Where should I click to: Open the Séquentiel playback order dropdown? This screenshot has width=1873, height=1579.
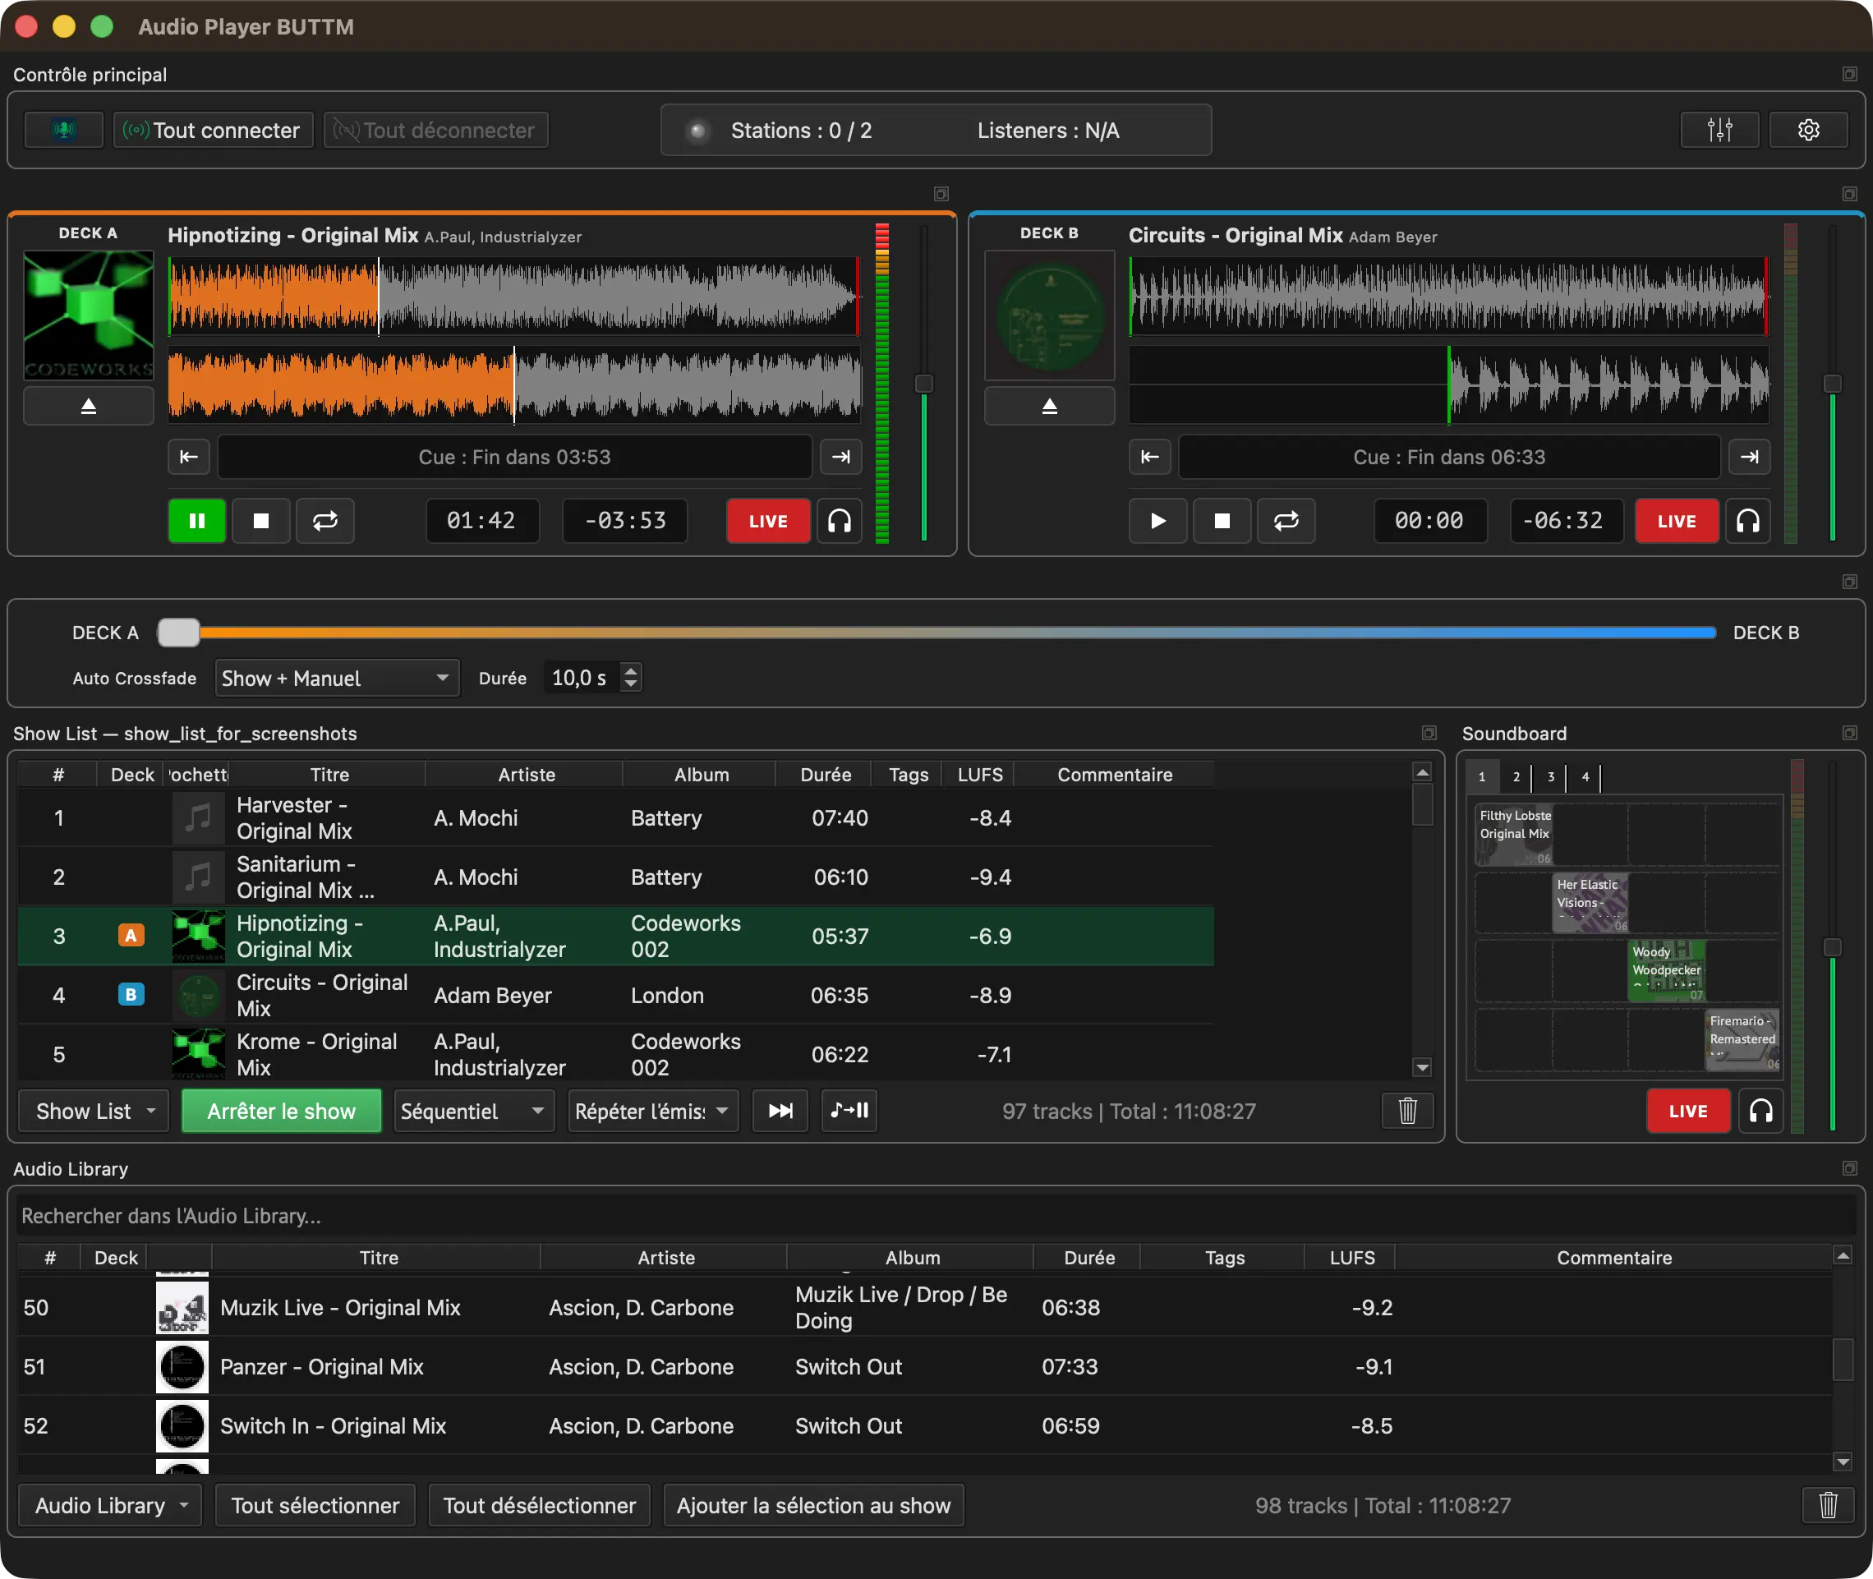[x=473, y=1111]
